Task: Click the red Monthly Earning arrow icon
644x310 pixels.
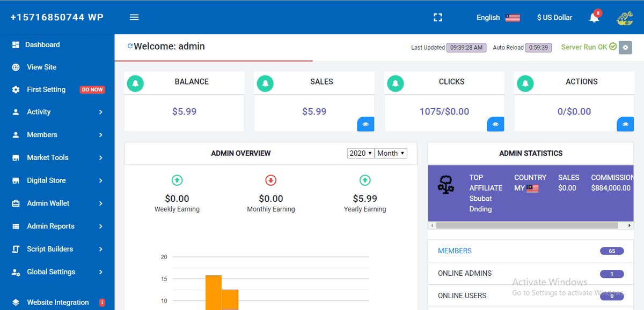Action: [x=270, y=180]
